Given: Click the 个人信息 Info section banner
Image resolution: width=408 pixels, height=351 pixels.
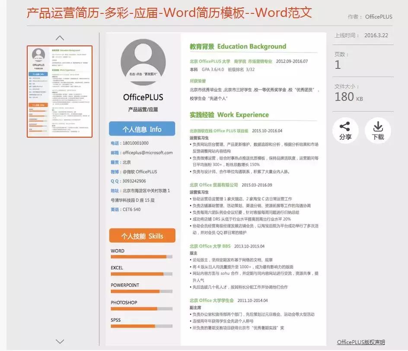Looking at the screenshot, I should [142, 129].
